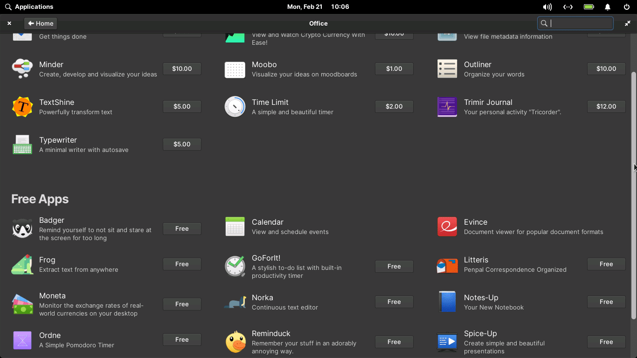
Task: Open the Notes-Up notebook icon
Action: pyautogui.click(x=447, y=302)
